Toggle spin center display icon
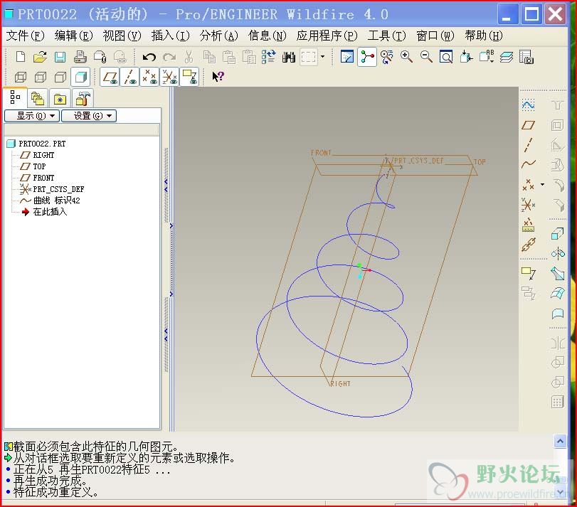This screenshot has height=507, width=577. 367,57
